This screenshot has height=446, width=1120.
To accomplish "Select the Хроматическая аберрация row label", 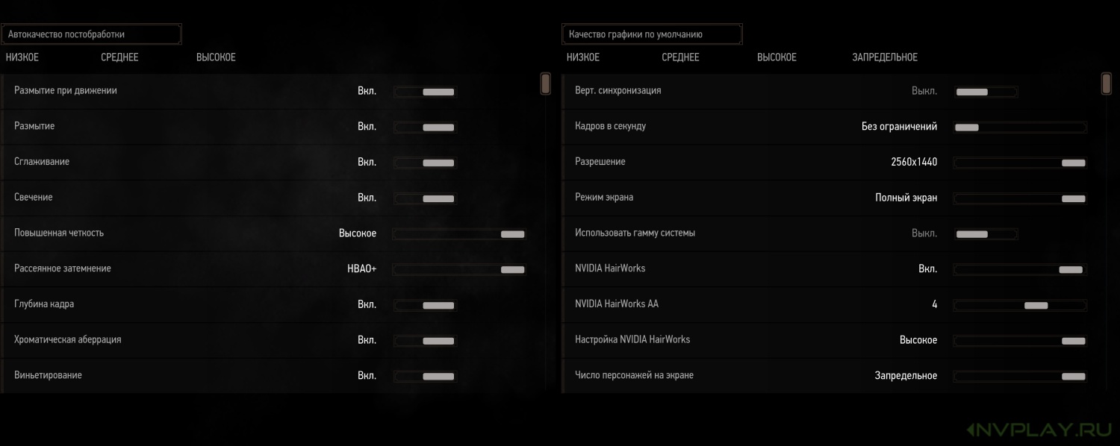I will coord(68,339).
